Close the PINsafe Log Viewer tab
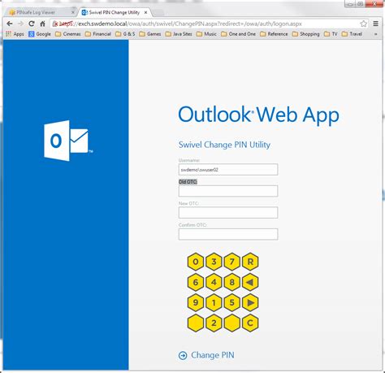The width and height of the screenshot is (385, 373). point(72,12)
